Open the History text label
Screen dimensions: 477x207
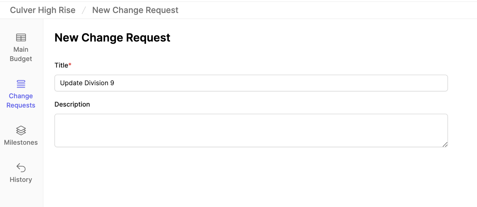21,180
